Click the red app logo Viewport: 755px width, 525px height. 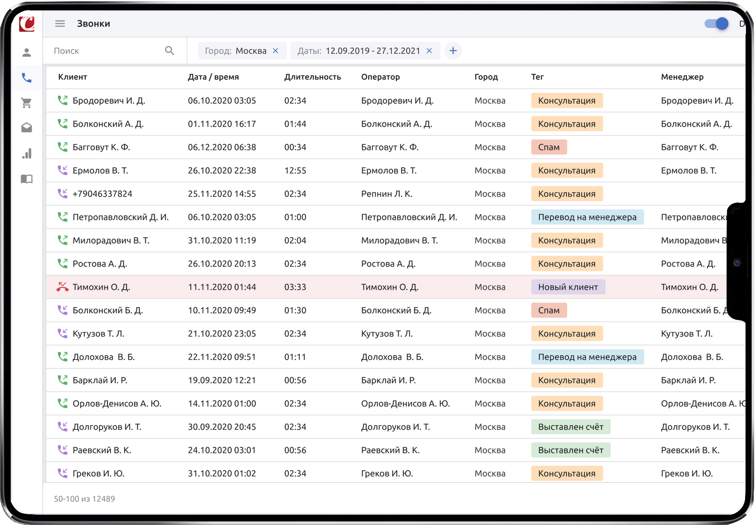(x=27, y=24)
